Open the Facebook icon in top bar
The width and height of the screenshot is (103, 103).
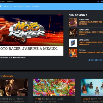pyautogui.click(x=98, y=2)
